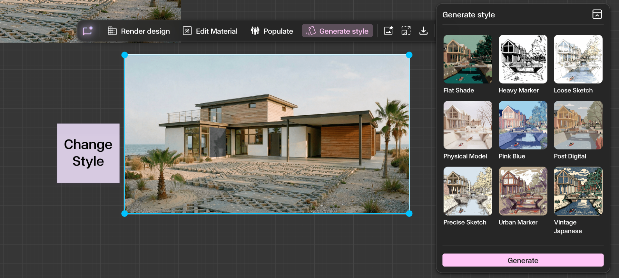Choose the Urban Marker style
The width and height of the screenshot is (619, 278).
click(523, 191)
